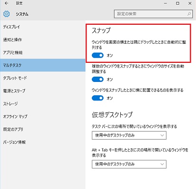The height and width of the screenshot is (189, 196).
Task: Maximize the settings window
Action: [x=177, y=3]
